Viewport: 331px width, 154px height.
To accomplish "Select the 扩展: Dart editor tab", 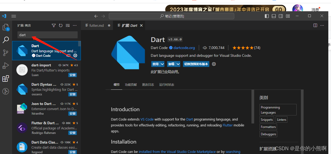I will pyautogui.click(x=129, y=25).
